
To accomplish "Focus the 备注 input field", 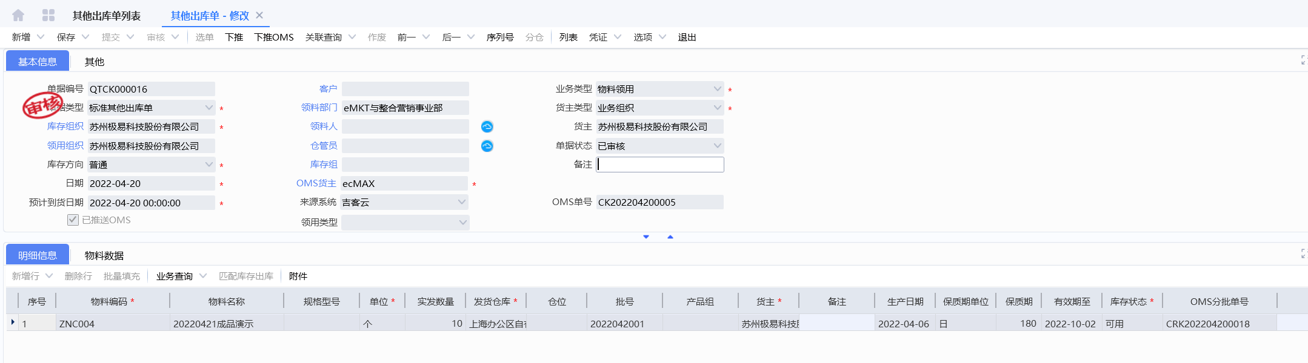I will coord(660,165).
